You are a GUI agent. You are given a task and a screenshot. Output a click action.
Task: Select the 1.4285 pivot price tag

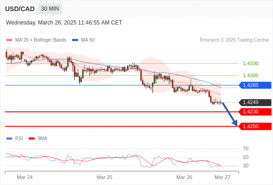point(255,85)
